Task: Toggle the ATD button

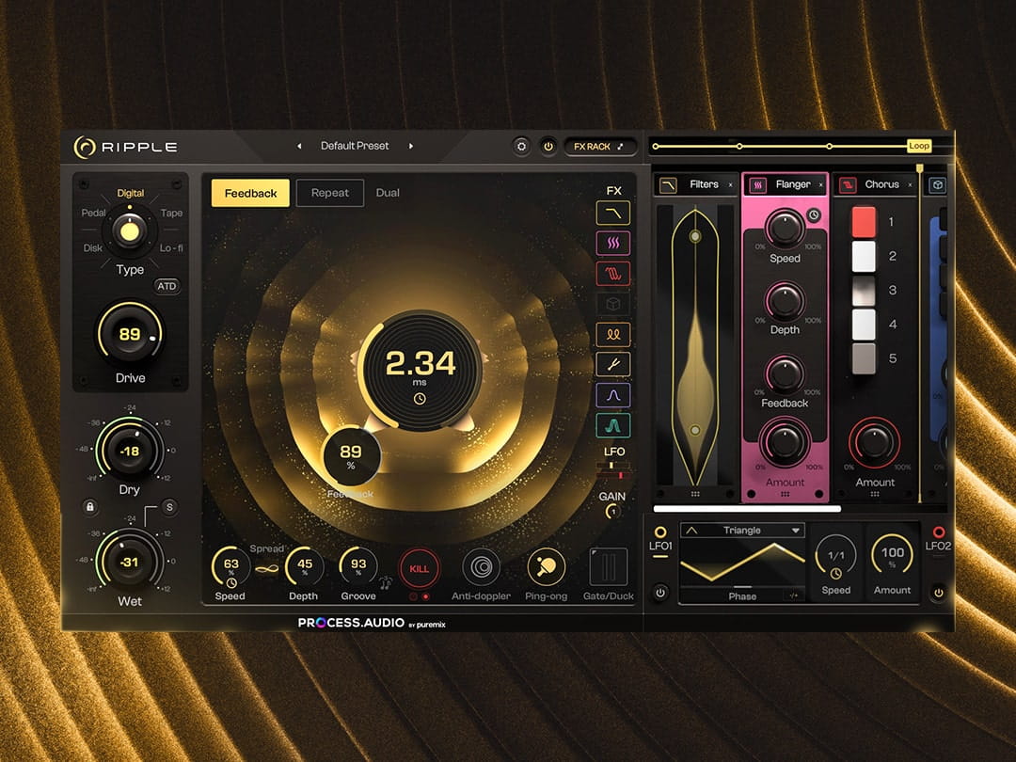Action: coord(167,286)
